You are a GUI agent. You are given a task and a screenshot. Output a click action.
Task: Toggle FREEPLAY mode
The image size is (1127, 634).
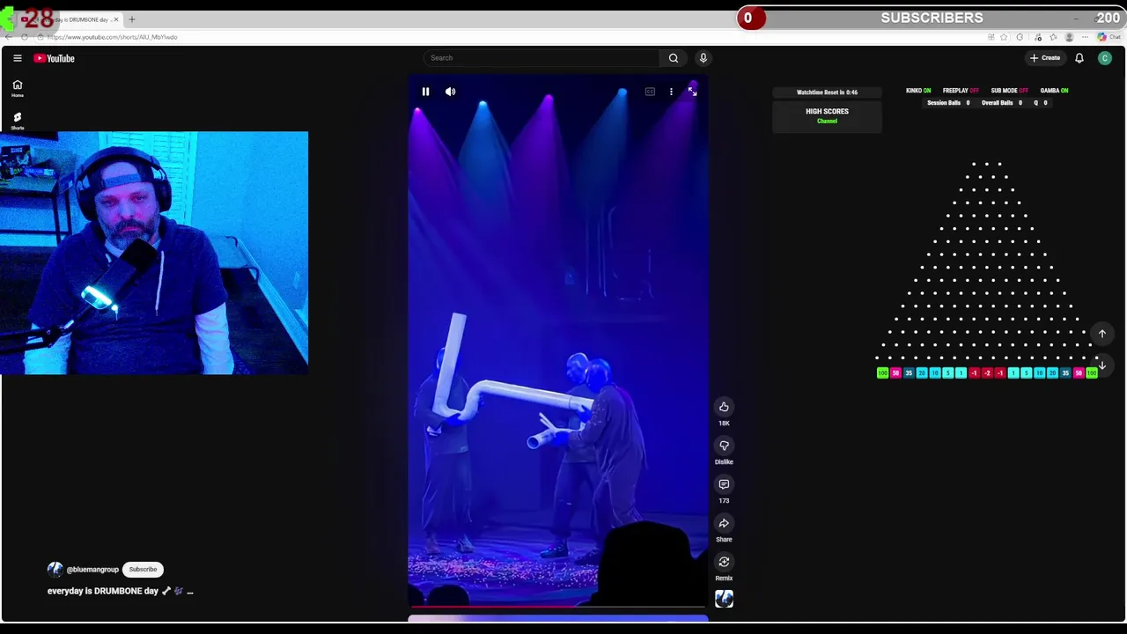(961, 91)
